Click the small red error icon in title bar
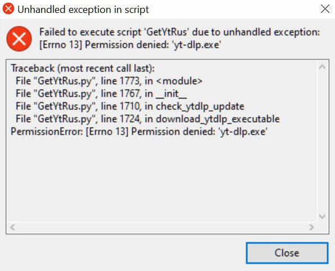335x271 pixels. [x=8, y=9]
